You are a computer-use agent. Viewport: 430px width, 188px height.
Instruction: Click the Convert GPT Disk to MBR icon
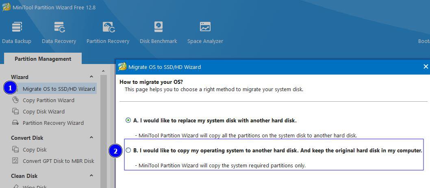[15, 161]
